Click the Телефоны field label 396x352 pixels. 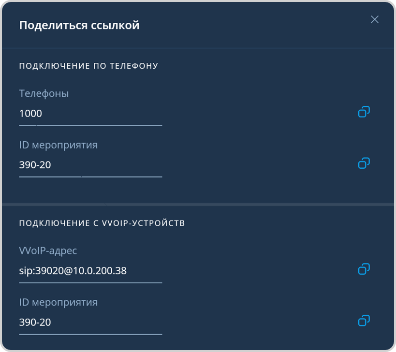pyautogui.click(x=44, y=93)
